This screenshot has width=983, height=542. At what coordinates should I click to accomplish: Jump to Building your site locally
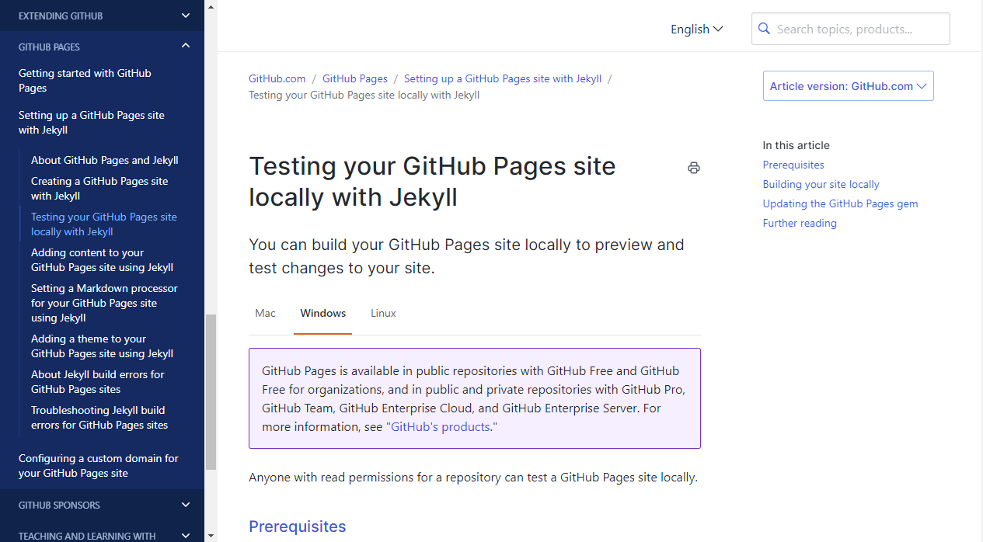point(821,184)
